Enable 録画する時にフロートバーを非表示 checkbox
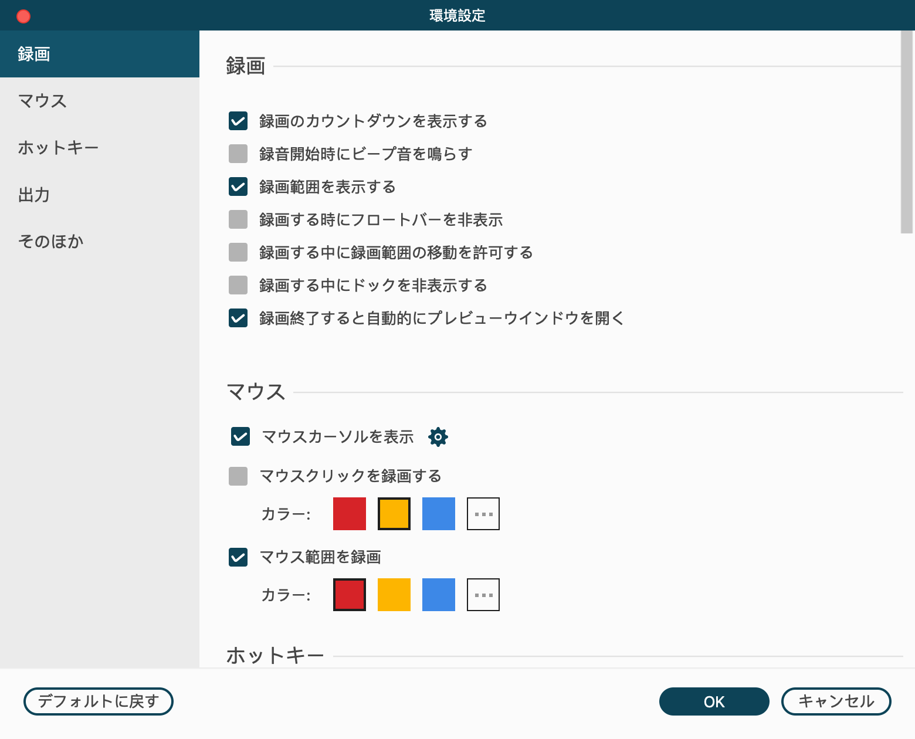The width and height of the screenshot is (915, 739). [x=238, y=220]
